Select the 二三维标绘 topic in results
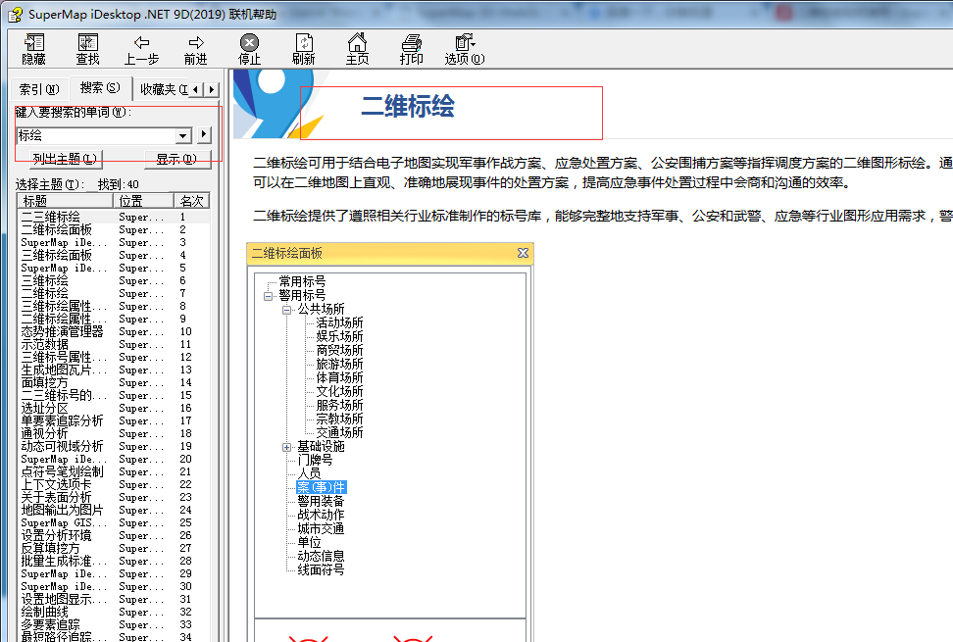 50,217
